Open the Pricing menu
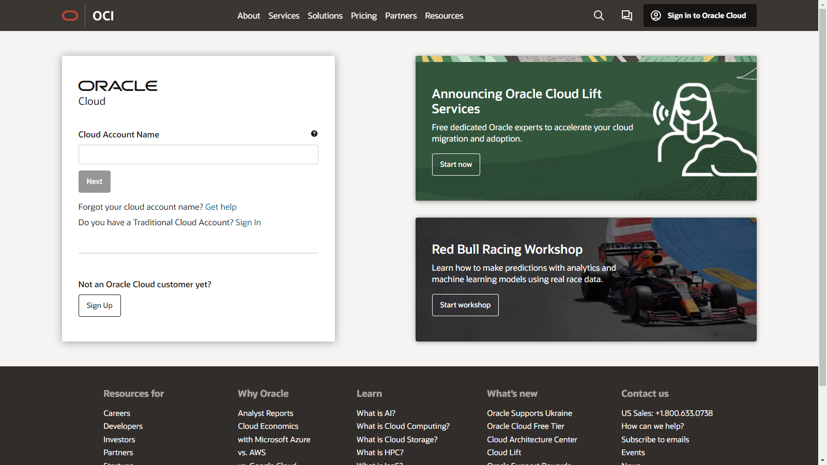Screen dimensions: 827x465 pyautogui.click(x=364, y=16)
